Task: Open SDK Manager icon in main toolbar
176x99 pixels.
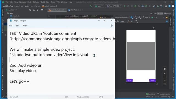Action: (161, 6)
